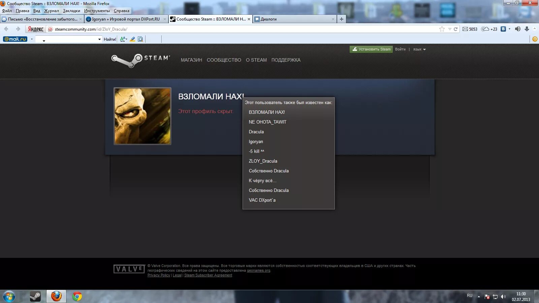This screenshot has width=539, height=303.
Task: Open the downloads arrow icon
Action: (527, 29)
